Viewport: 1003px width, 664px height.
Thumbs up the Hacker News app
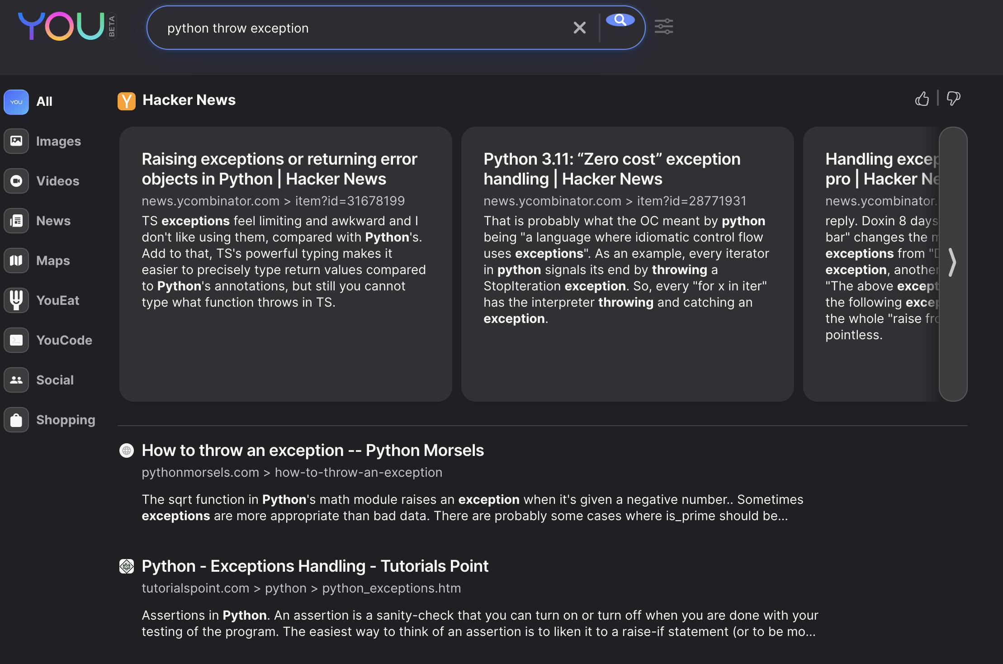point(922,99)
